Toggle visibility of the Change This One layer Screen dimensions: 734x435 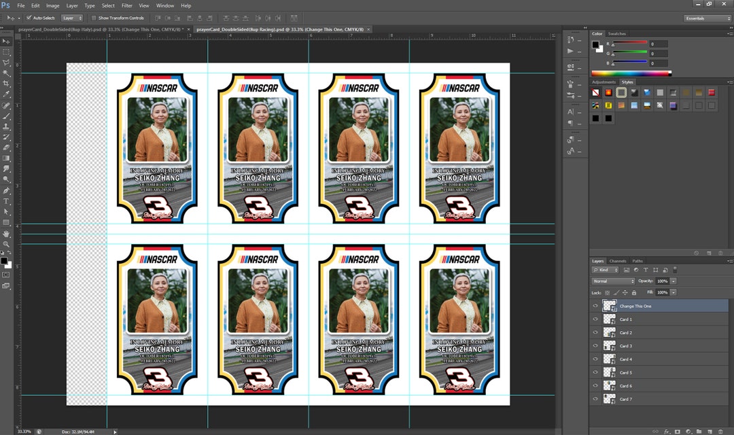pos(596,305)
